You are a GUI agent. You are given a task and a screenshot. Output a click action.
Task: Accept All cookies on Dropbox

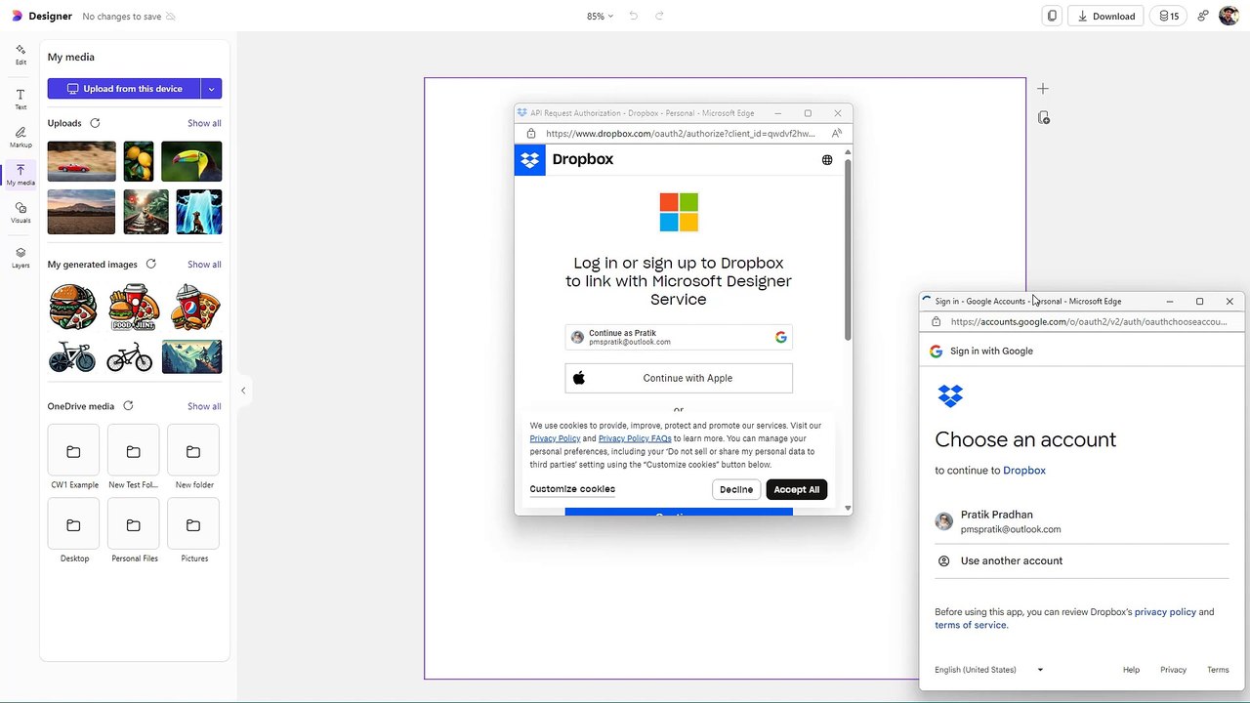click(x=797, y=489)
